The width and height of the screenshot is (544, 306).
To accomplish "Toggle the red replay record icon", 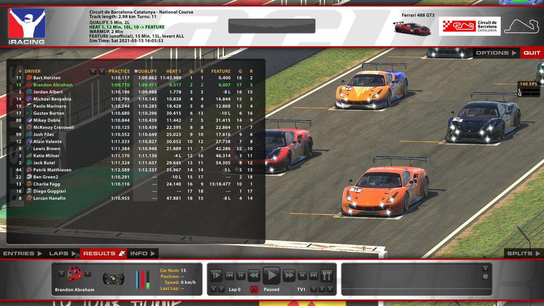I will coord(254,289).
